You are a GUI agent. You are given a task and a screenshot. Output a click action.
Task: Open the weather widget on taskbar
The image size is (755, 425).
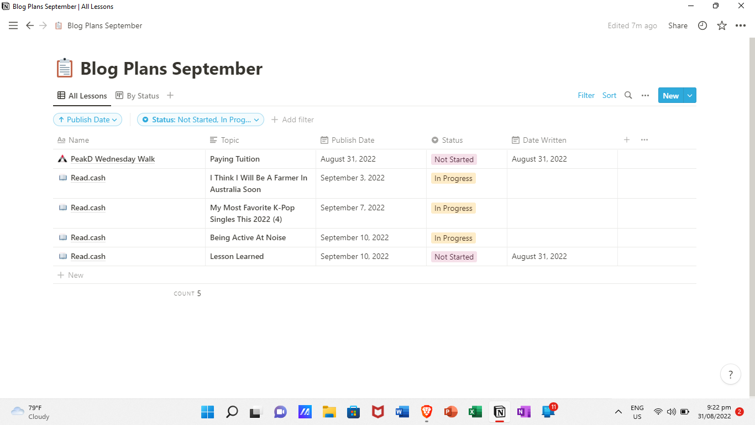[x=31, y=412]
